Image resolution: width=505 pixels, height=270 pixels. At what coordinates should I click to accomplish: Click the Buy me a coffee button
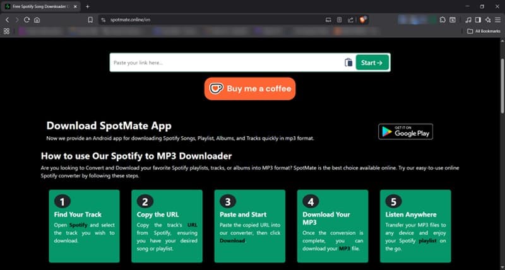point(250,89)
